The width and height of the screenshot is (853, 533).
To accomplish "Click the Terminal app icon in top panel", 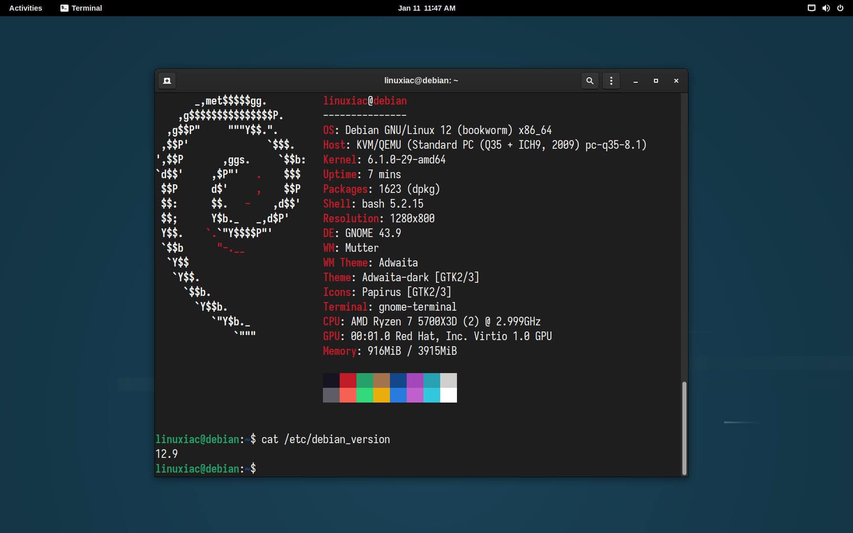I will 64,8.
